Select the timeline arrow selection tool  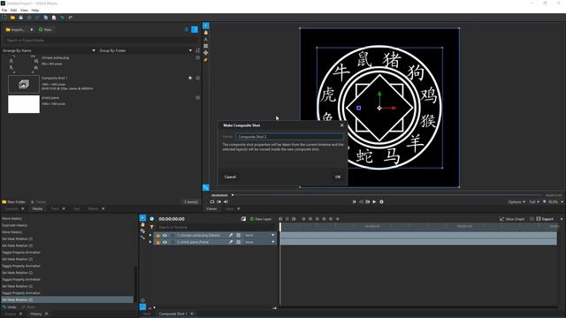point(142,218)
